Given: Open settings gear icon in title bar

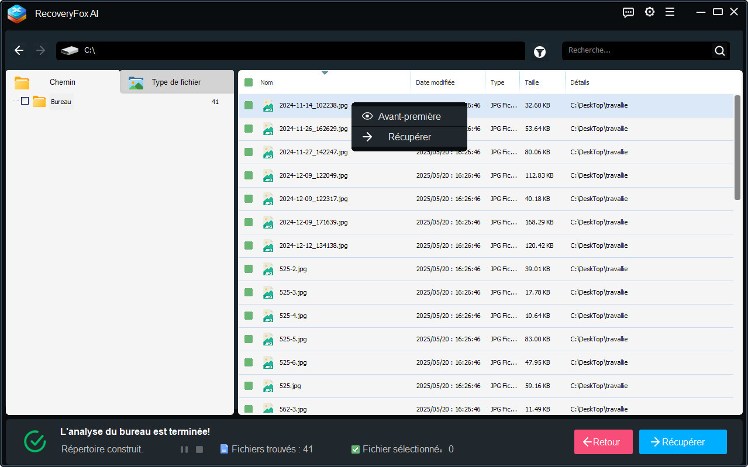Looking at the screenshot, I should pos(649,12).
